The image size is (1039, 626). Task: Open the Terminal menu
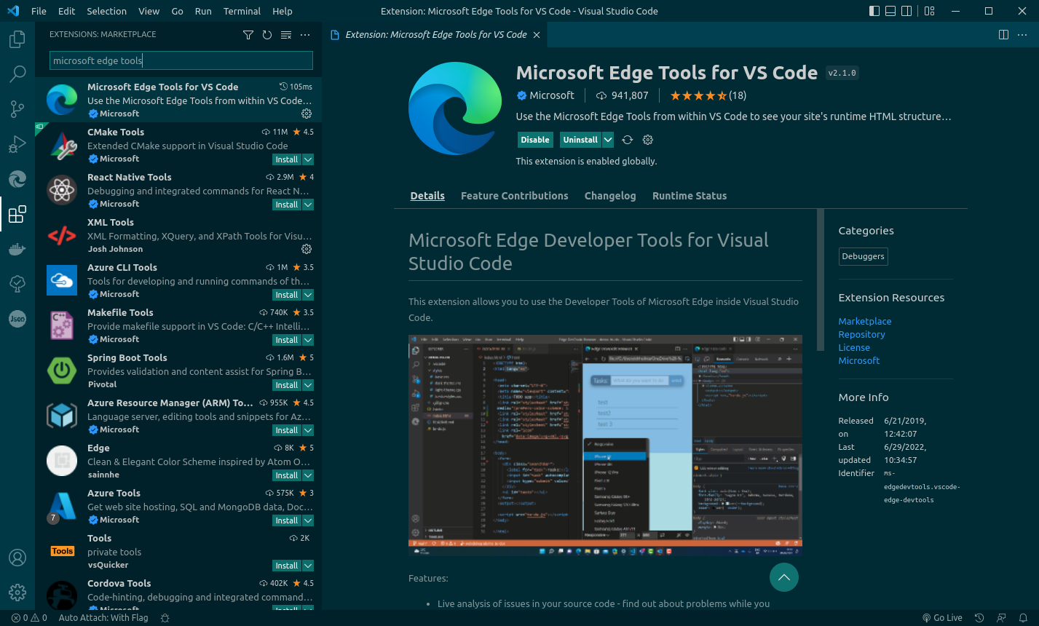coord(241,10)
